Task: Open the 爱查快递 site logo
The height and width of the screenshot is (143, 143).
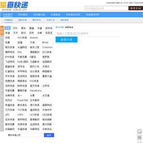Action: point(14,6)
